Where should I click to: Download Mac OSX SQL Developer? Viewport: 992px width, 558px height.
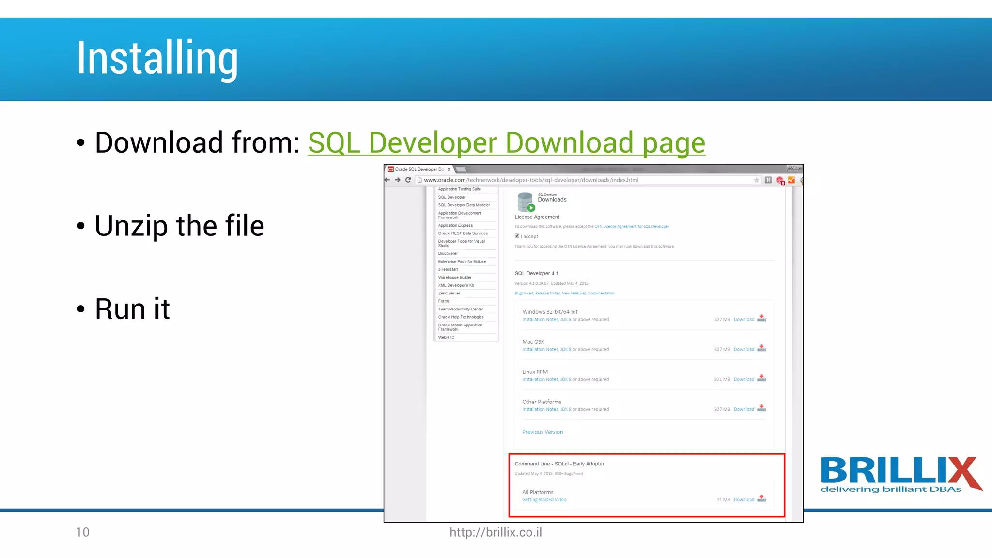click(744, 349)
